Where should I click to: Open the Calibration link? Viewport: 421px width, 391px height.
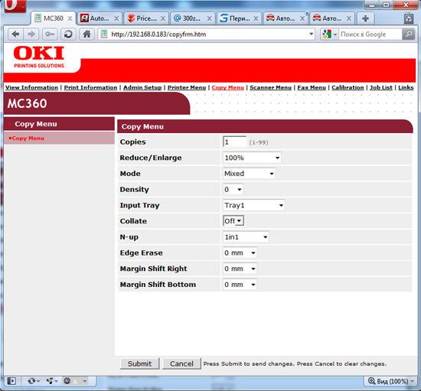348,87
